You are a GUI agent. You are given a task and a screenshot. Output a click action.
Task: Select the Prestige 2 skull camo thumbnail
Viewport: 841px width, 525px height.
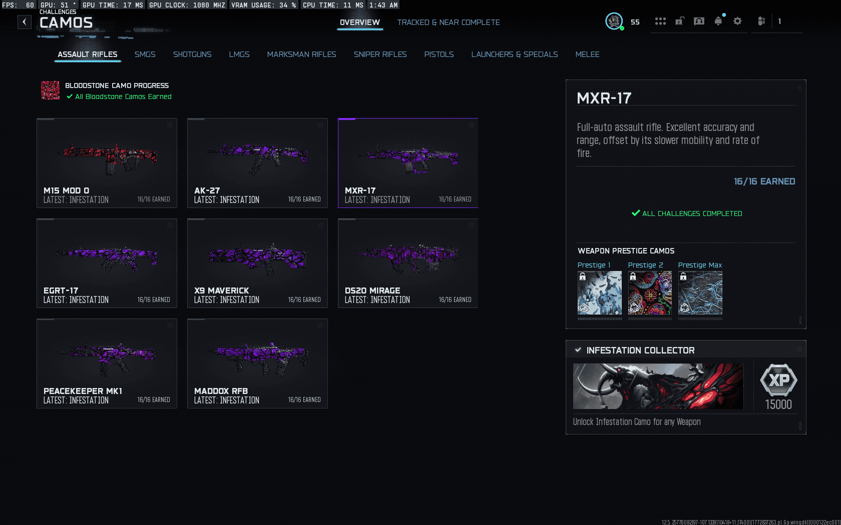(650, 293)
